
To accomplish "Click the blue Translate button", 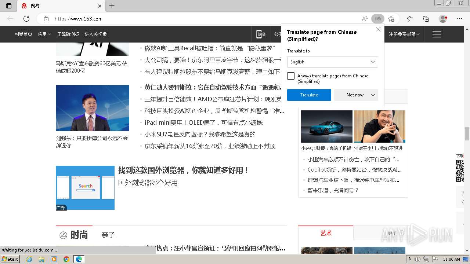I will pos(309,95).
